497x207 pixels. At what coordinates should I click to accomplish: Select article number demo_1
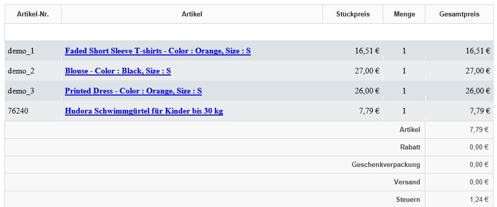pyautogui.click(x=21, y=51)
